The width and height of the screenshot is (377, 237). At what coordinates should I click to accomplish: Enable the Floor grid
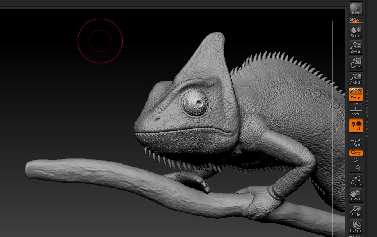pyautogui.click(x=356, y=111)
